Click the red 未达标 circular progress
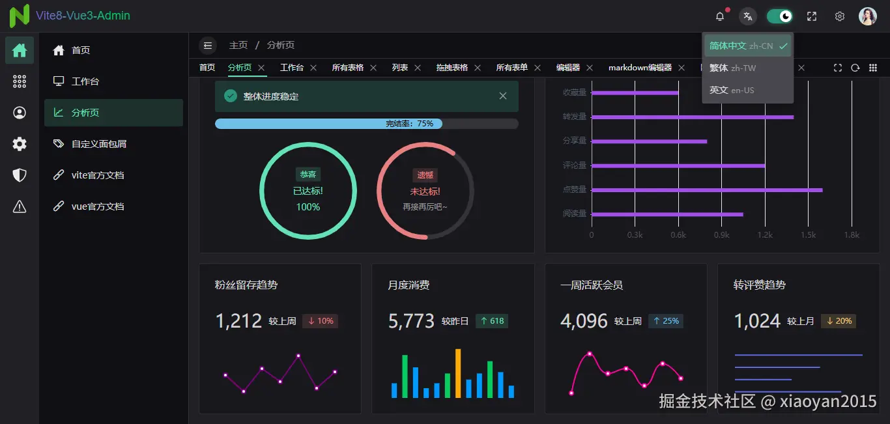Screen dimensions: 890x424 coord(425,191)
